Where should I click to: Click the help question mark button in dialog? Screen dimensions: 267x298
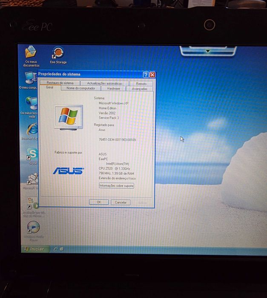[146, 75]
